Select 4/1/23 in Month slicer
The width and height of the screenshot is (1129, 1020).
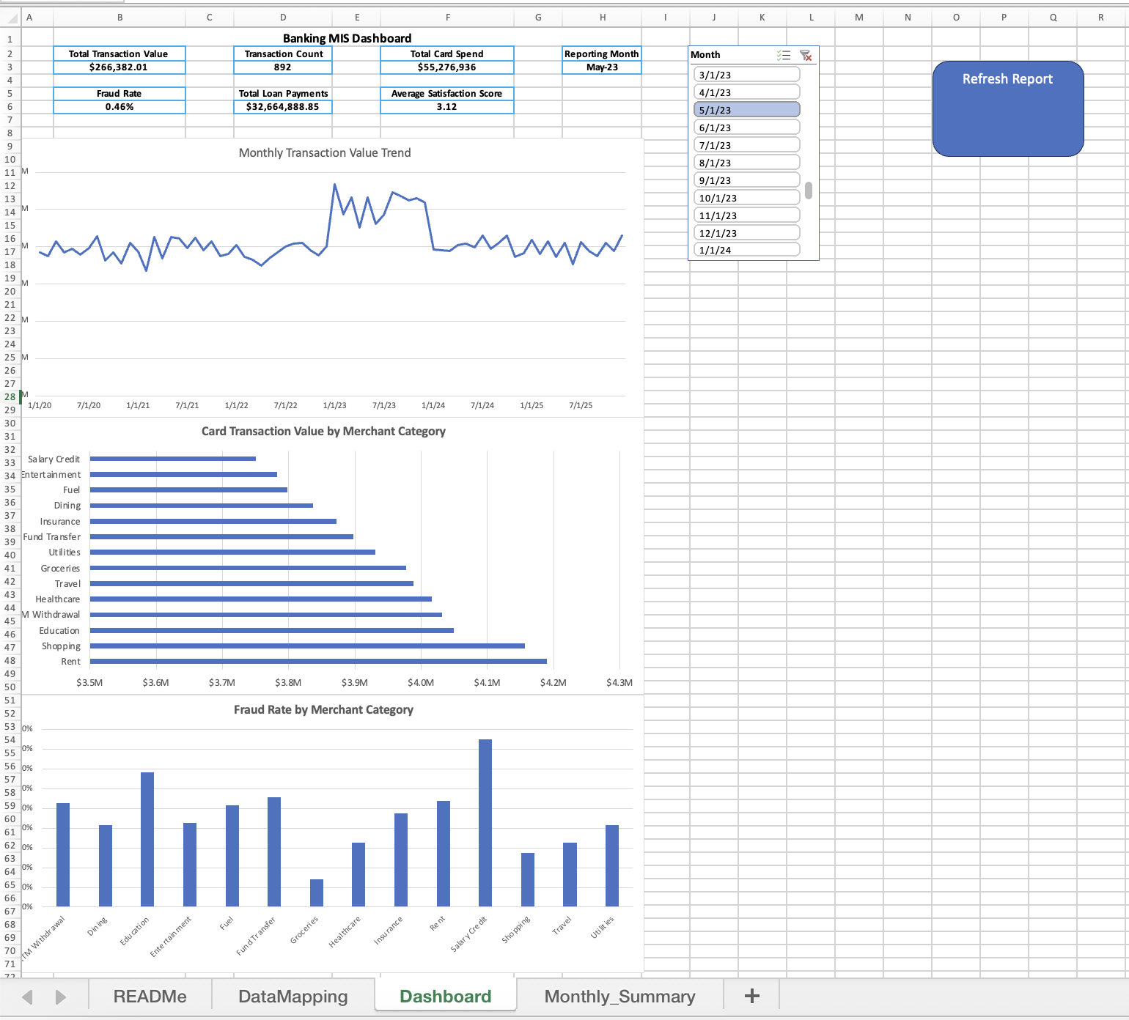click(746, 92)
